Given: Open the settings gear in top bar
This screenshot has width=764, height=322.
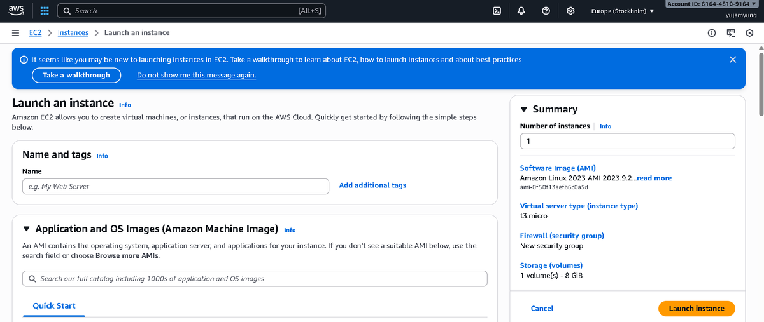Looking at the screenshot, I should [x=570, y=11].
